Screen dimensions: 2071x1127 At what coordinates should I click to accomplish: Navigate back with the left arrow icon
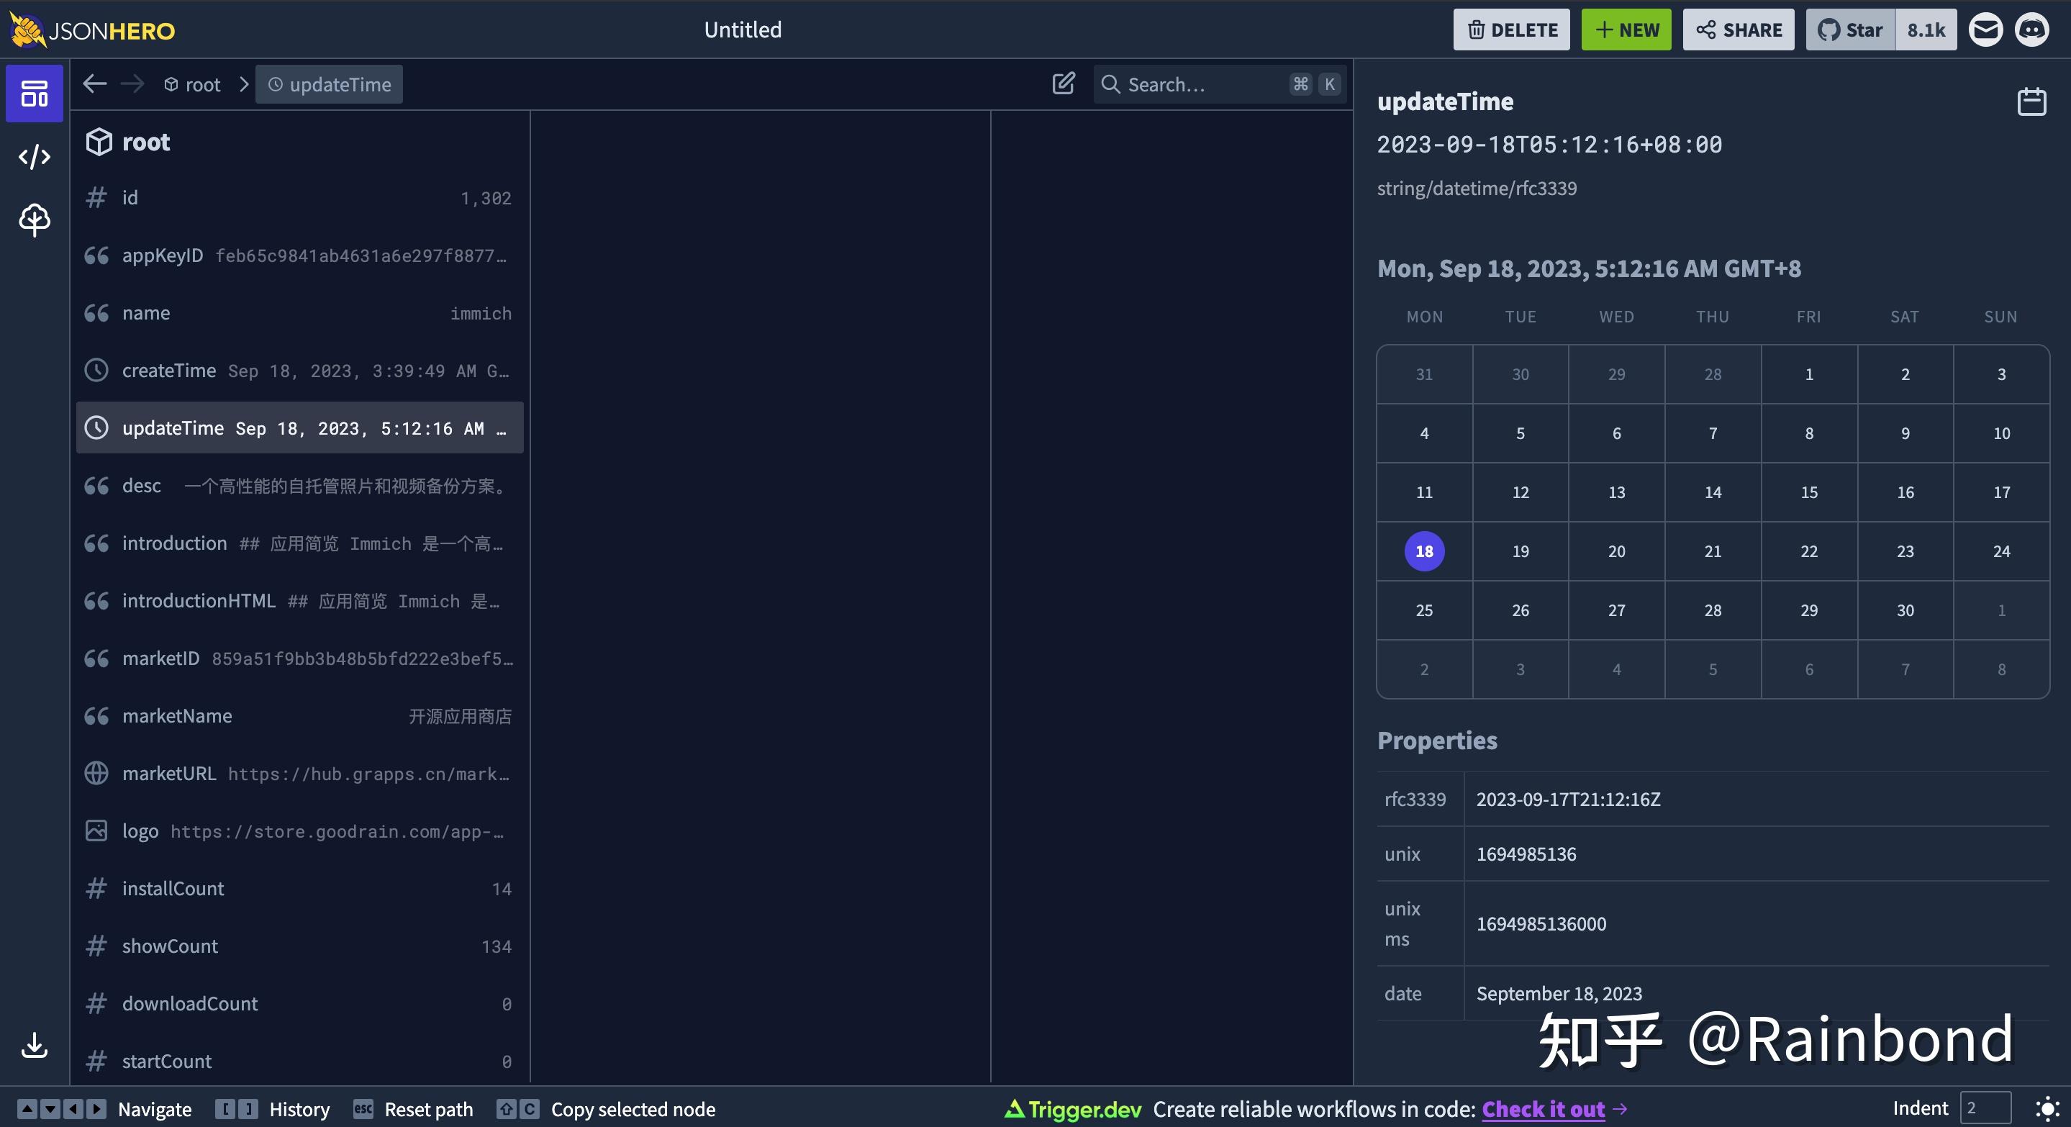point(94,83)
